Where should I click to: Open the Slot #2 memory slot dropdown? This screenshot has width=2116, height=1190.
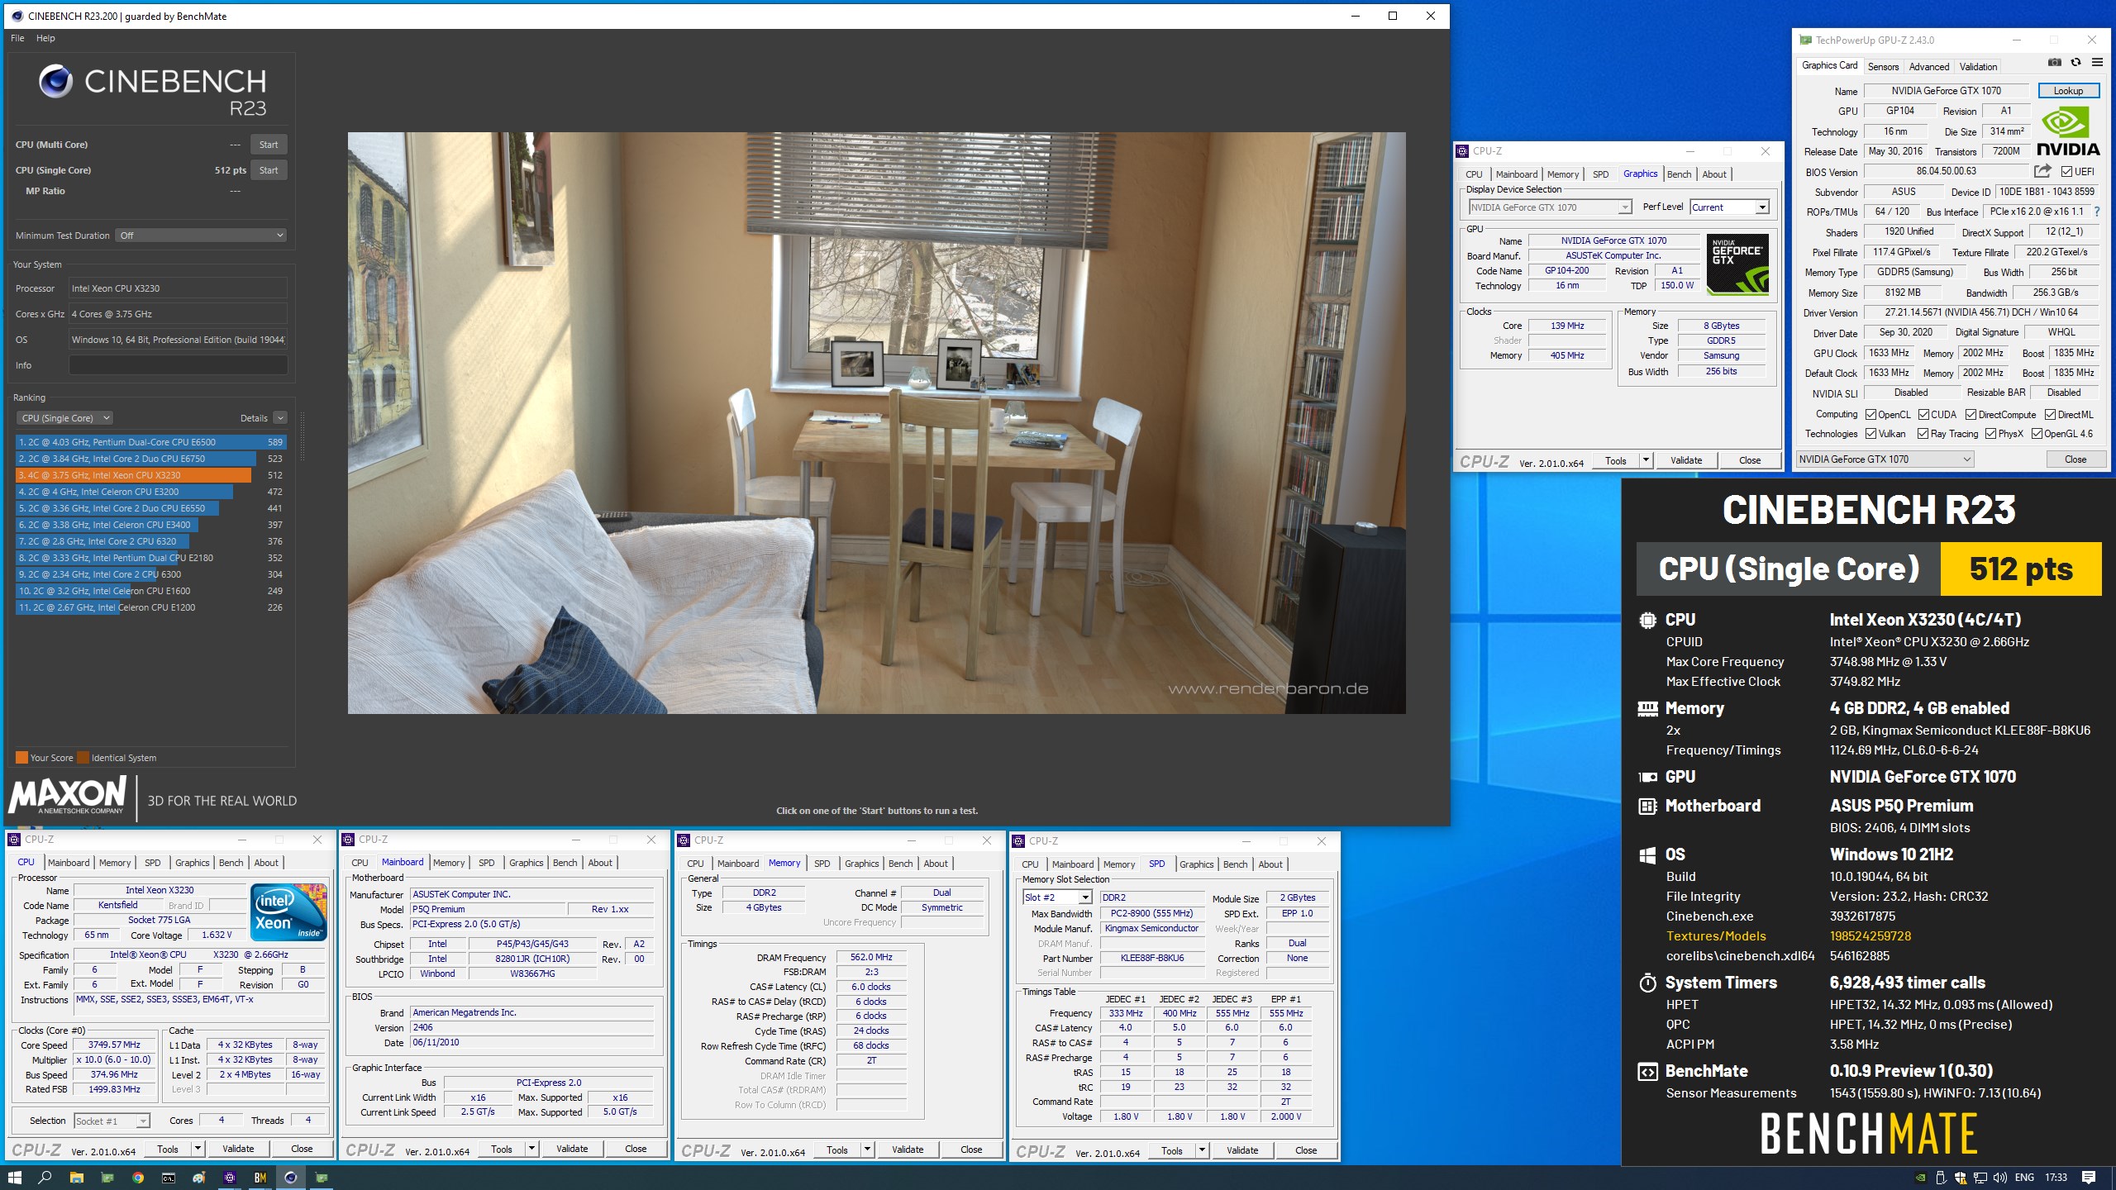[x=1057, y=897]
